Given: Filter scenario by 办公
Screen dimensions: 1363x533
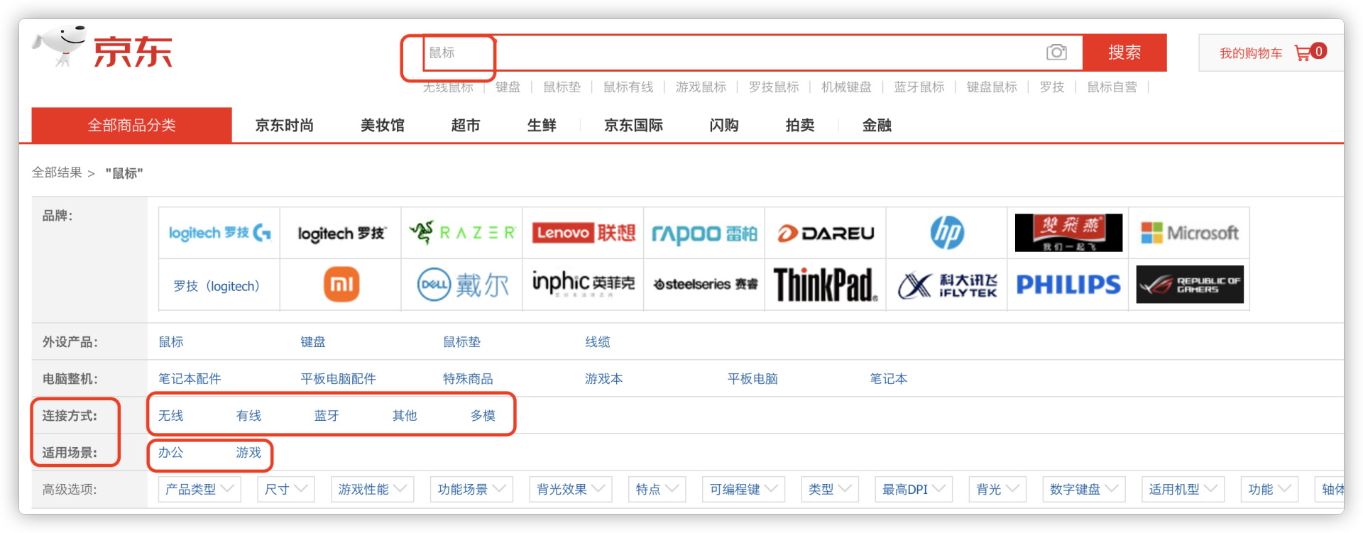Looking at the screenshot, I should [170, 452].
